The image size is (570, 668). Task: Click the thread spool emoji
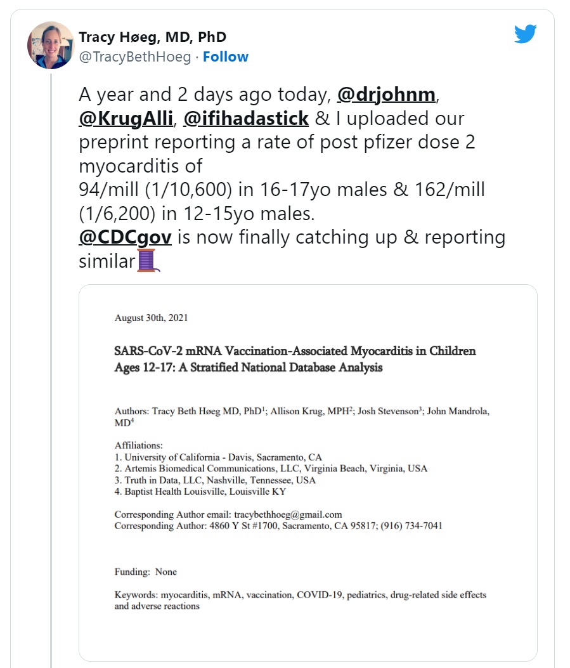point(147,261)
